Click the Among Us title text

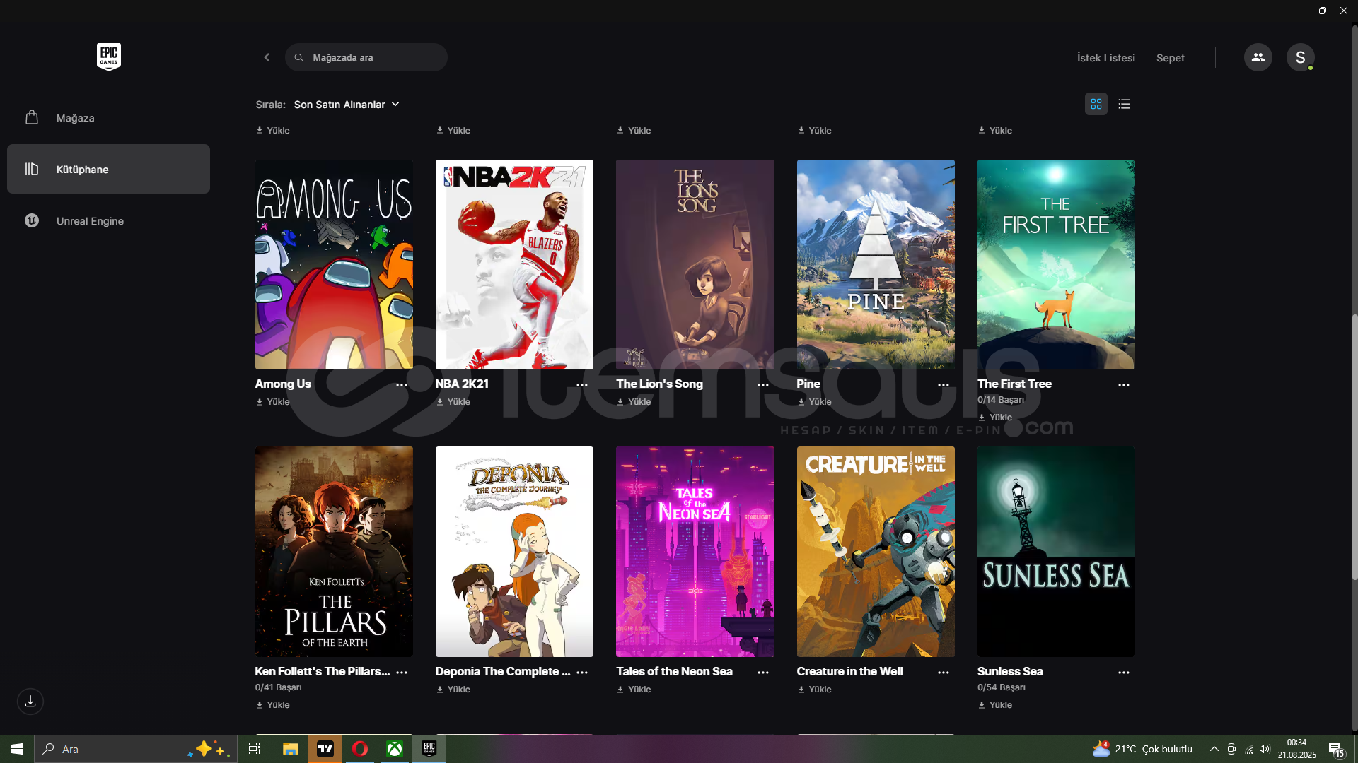point(283,384)
